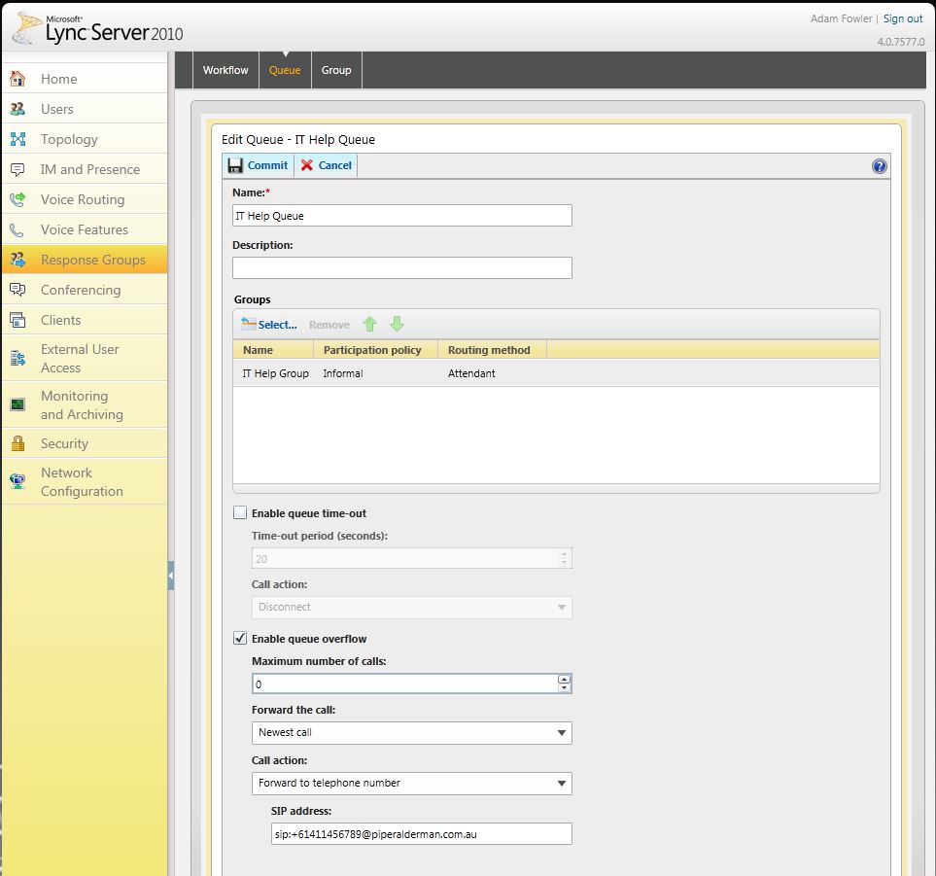Click the Users people icon
The image size is (936, 876).
click(17, 109)
